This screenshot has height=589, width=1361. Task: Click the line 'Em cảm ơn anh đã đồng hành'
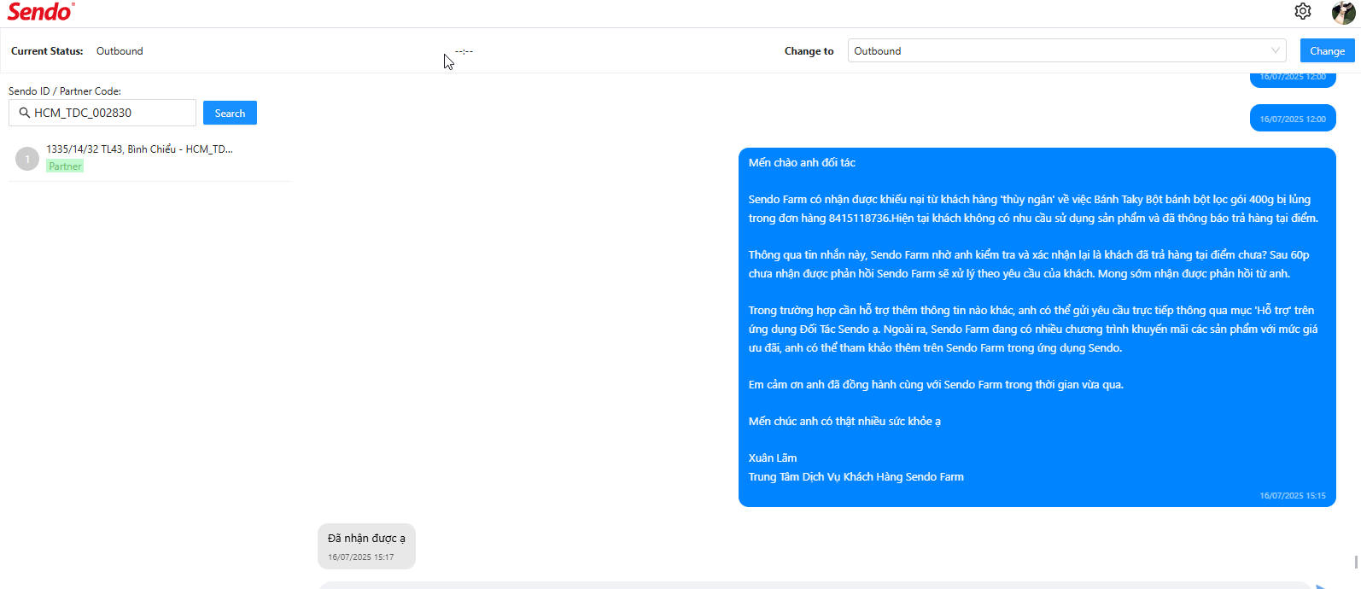tap(936, 384)
